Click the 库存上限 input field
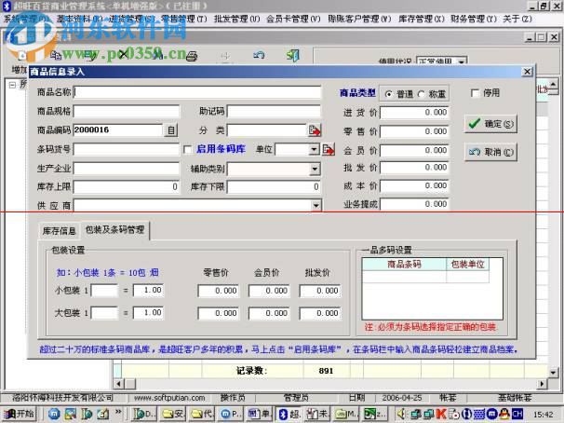 click(127, 186)
